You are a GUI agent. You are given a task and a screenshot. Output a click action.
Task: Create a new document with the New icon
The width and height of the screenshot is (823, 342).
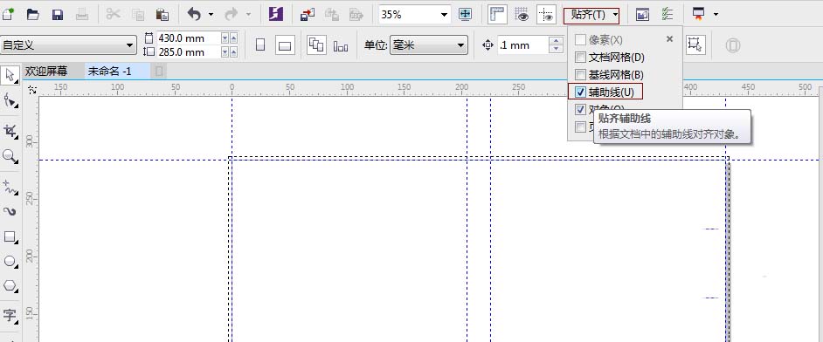coord(8,15)
